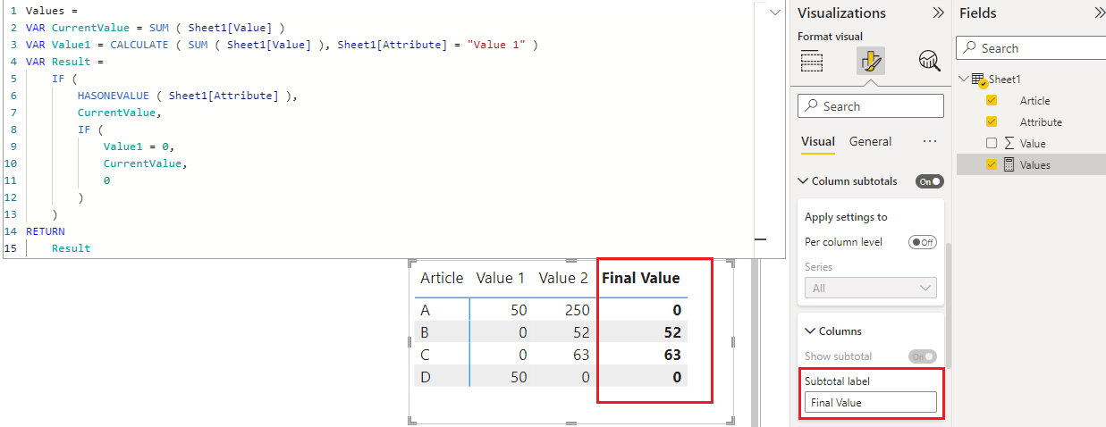Open the Series dropdown showing All

[871, 288]
